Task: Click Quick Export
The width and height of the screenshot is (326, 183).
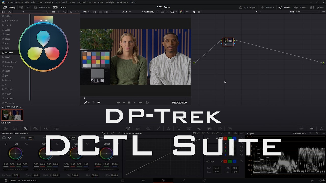Action: [x=248, y=7]
